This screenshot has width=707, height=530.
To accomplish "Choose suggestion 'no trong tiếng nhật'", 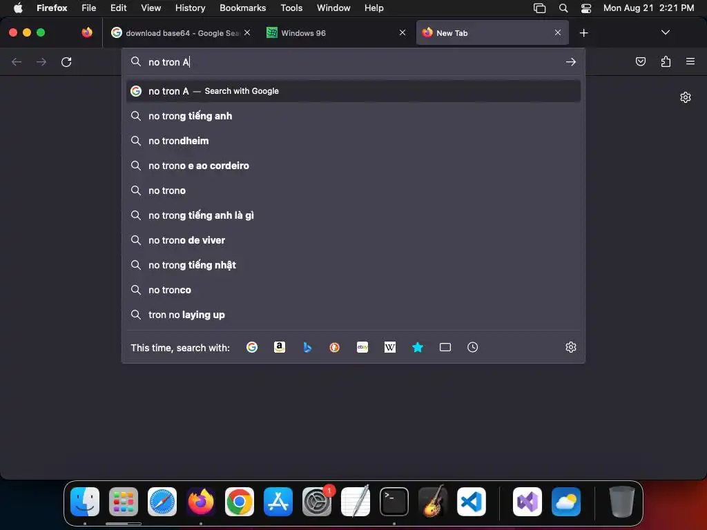I will click(x=353, y=265).
